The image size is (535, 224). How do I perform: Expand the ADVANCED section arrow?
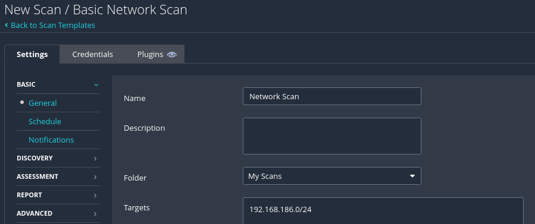pos(95,214)
